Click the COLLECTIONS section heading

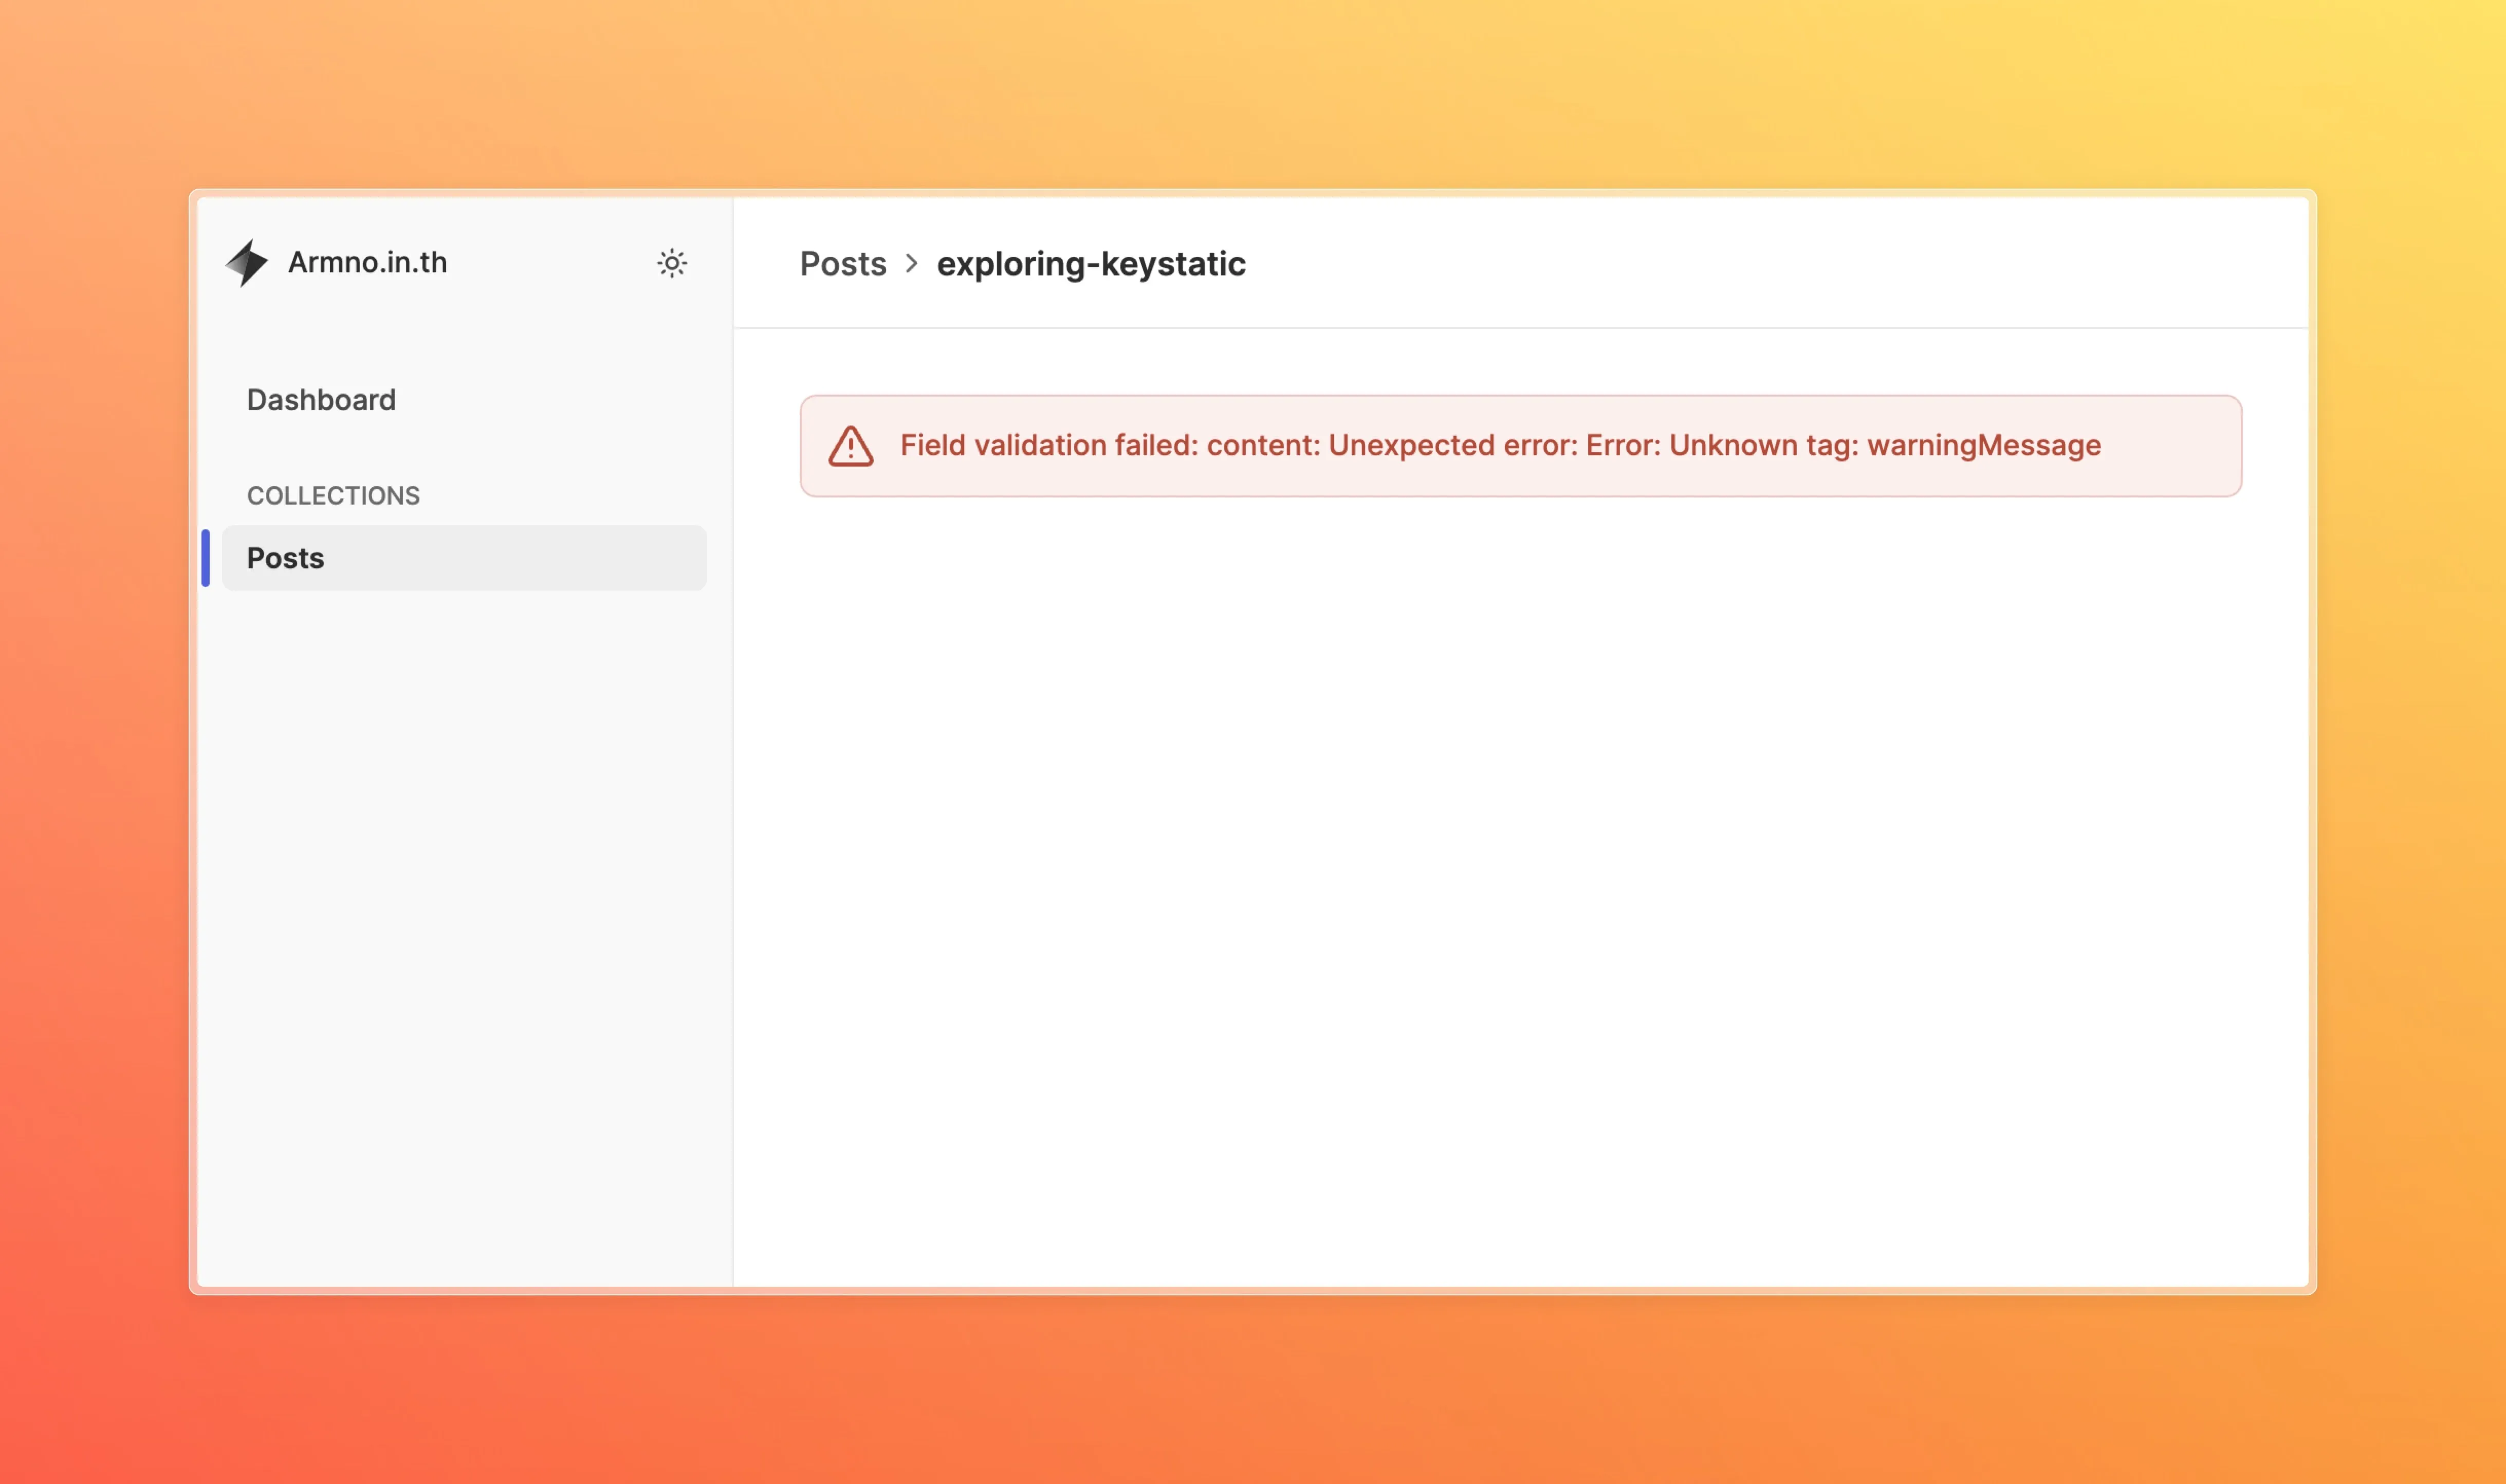click(x=333, y=496)
